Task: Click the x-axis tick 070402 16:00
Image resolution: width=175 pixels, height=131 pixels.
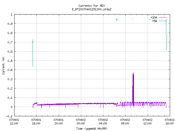Action: tap(170, 121)
